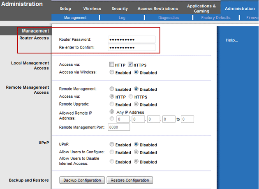Select HTTPS for remote access
Image resolution: width=259 pixels, height=189 pixels.
point(131,97)
